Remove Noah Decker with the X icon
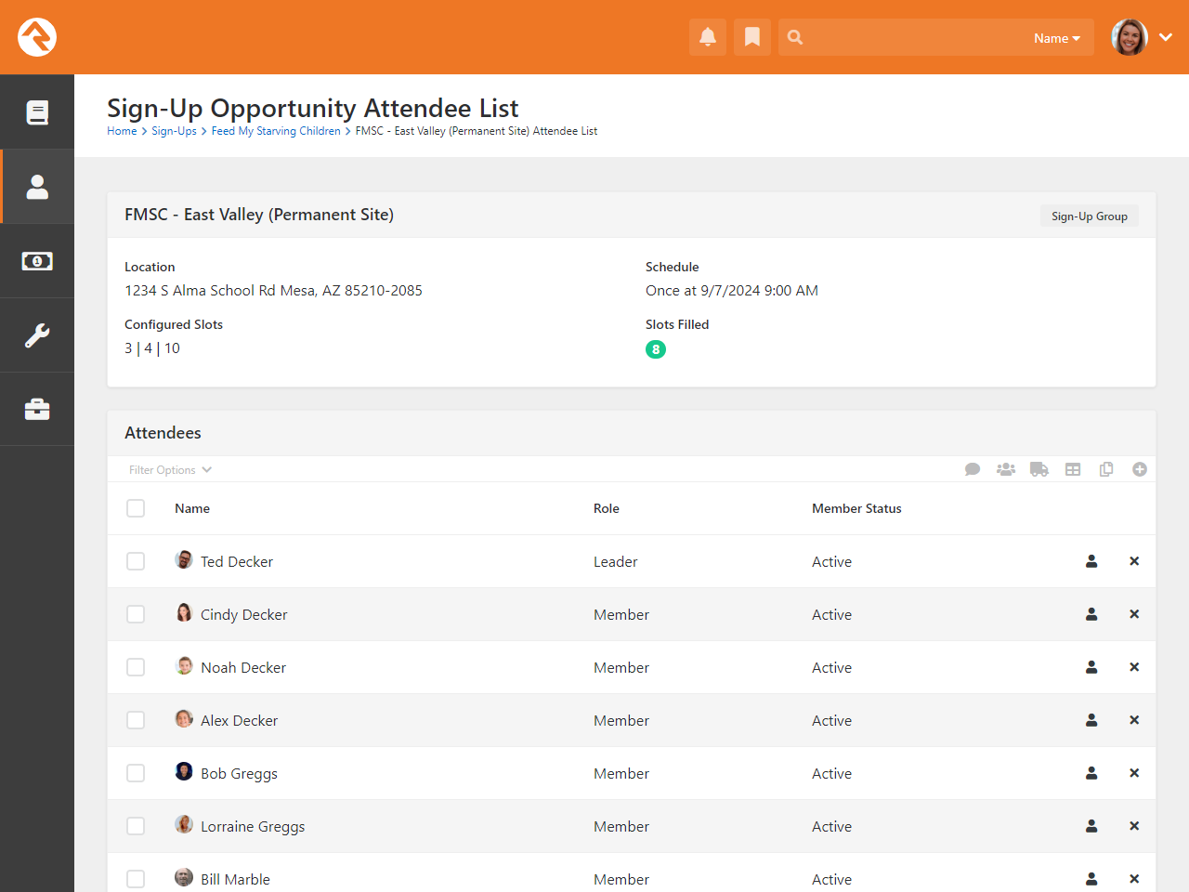Image resolution: width=1189 pixels, height=892 pixels. [1134, 667]
